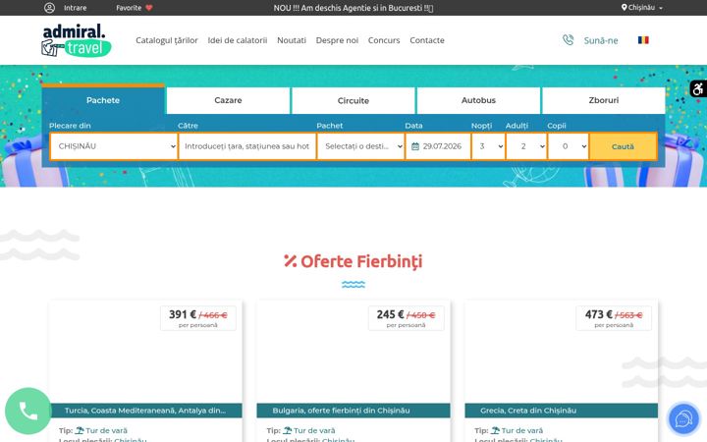The height and width of the screenshot is (442, 707).
Task: Open the Chișinău city selector in the top bar
Action: (x=642, y=8)
